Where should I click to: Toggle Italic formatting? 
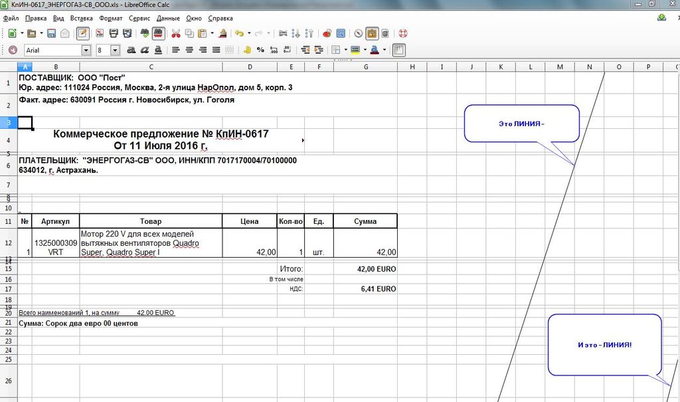[144, 50]
